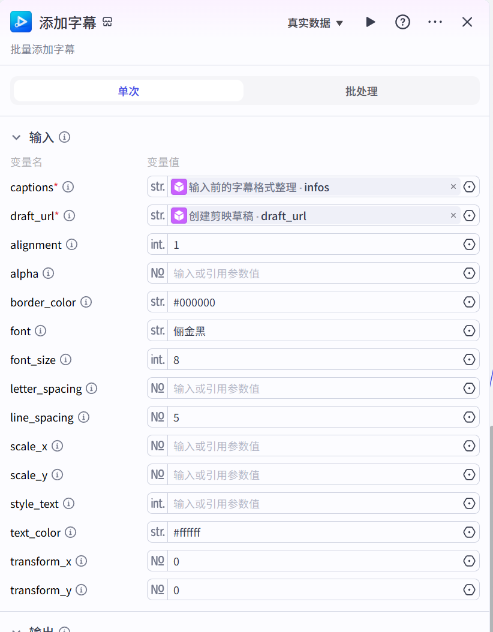Click the empty scale_y input field
Screen dimensions: 493x632
314,474
